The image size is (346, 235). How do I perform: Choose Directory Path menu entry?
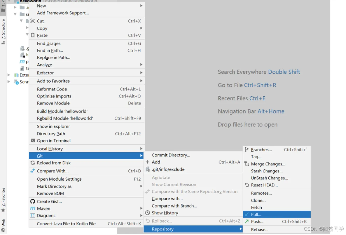pyautogui.click(x=87, y=134)
